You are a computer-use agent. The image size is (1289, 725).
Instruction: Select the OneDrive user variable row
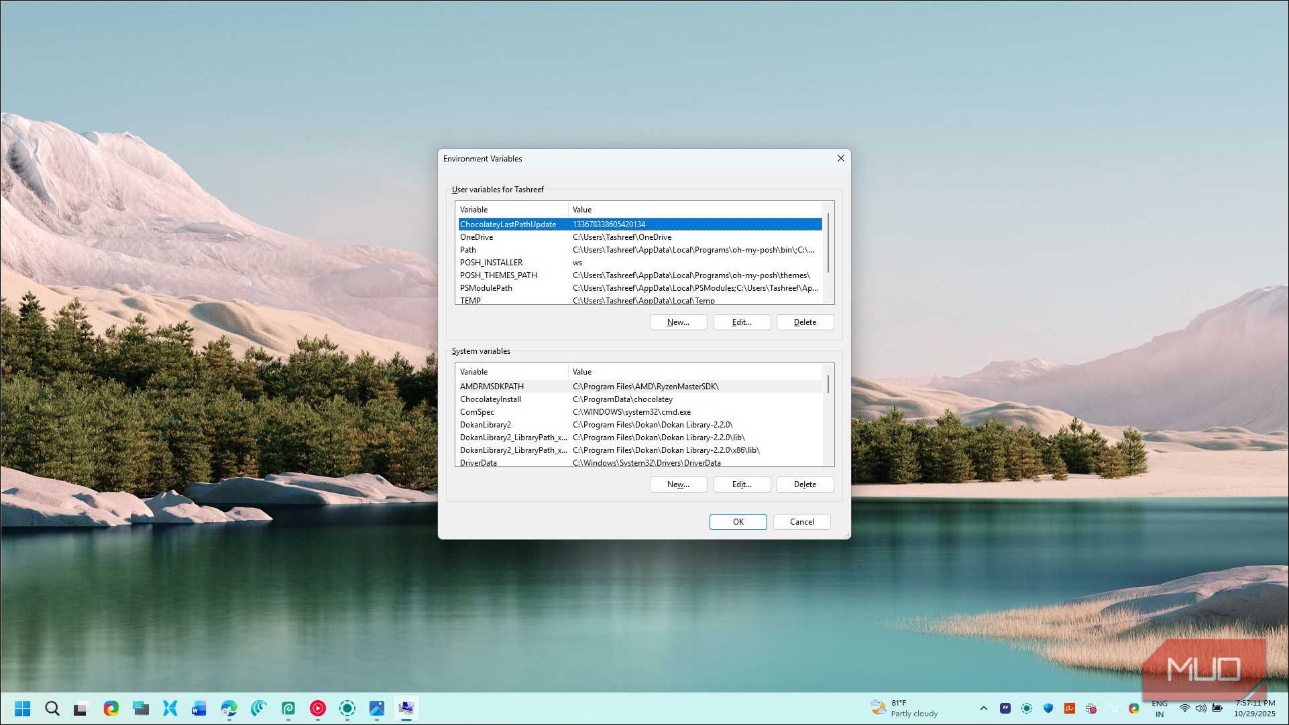(x=640, y=237)
